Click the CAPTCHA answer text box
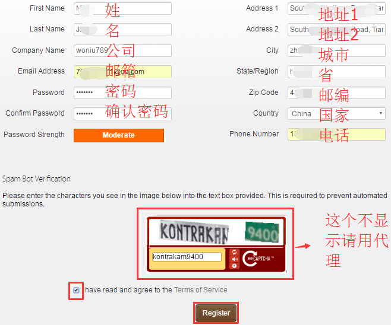Viewport: 391px width, 325px height. [186, 257]
